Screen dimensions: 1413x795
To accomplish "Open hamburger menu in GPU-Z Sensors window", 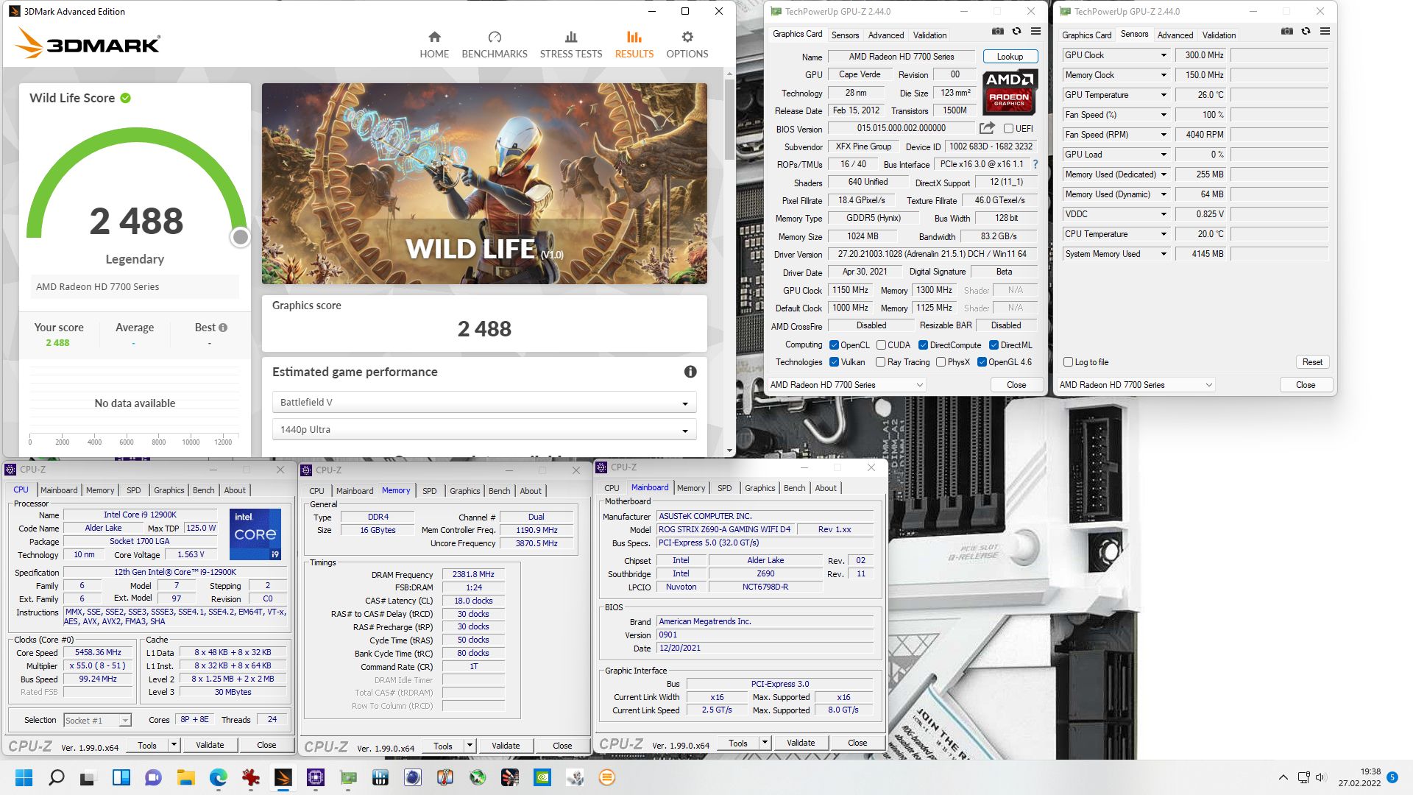I will tap(1325, 32).
